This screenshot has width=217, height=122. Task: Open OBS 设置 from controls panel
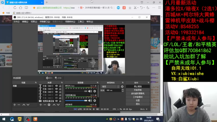[x=138, y=100]
